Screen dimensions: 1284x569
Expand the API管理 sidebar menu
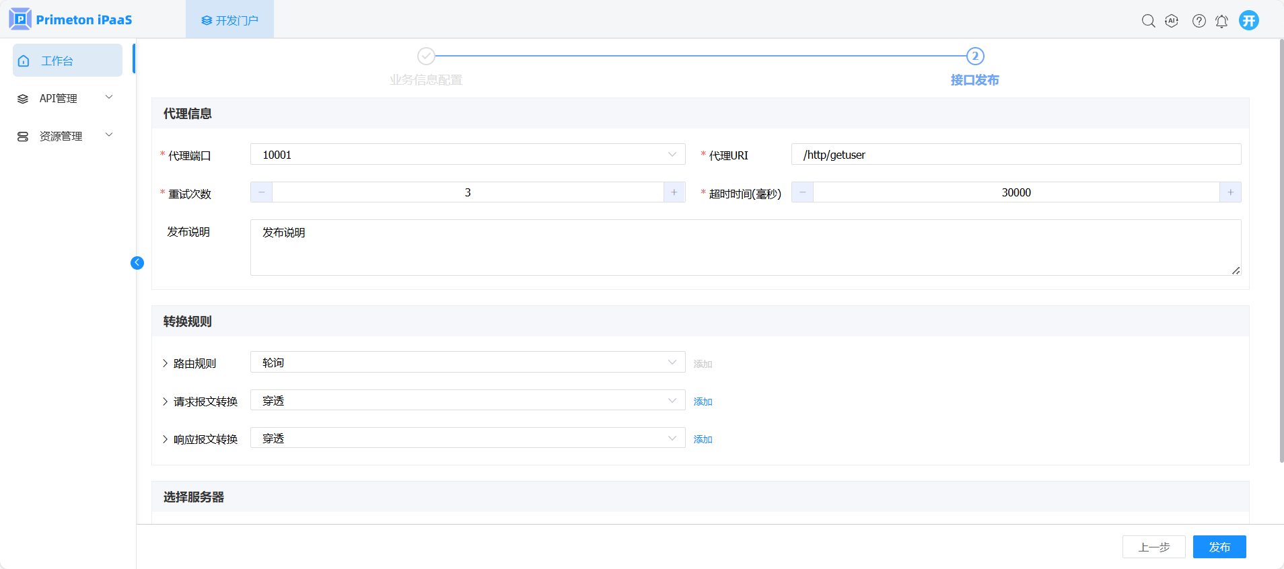click(67, 98)
